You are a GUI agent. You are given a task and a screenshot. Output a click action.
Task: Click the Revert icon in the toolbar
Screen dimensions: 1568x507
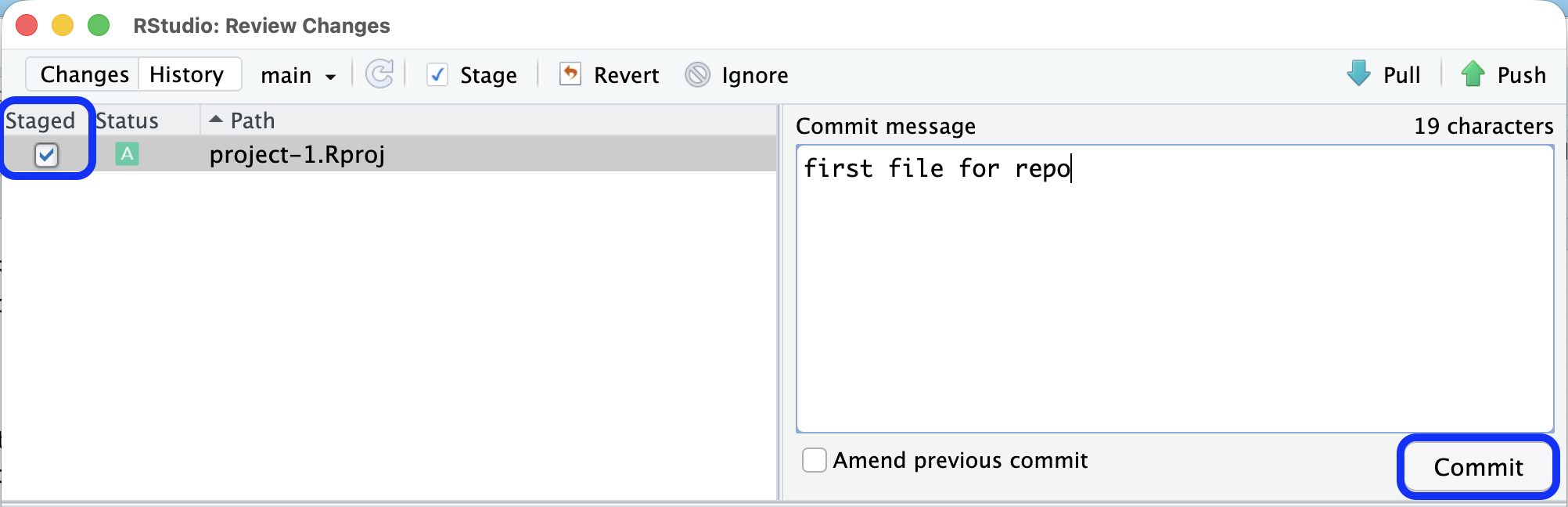570,74
